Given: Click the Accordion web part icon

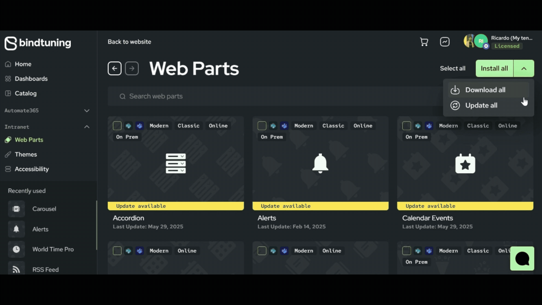Looking at the screenshot, I should (x=176, y=163).
